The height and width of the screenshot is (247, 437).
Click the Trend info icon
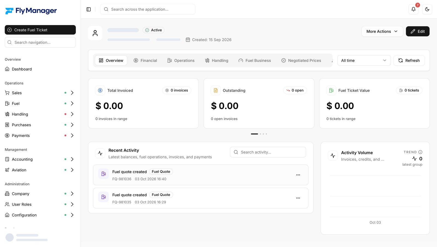(420, 152)
